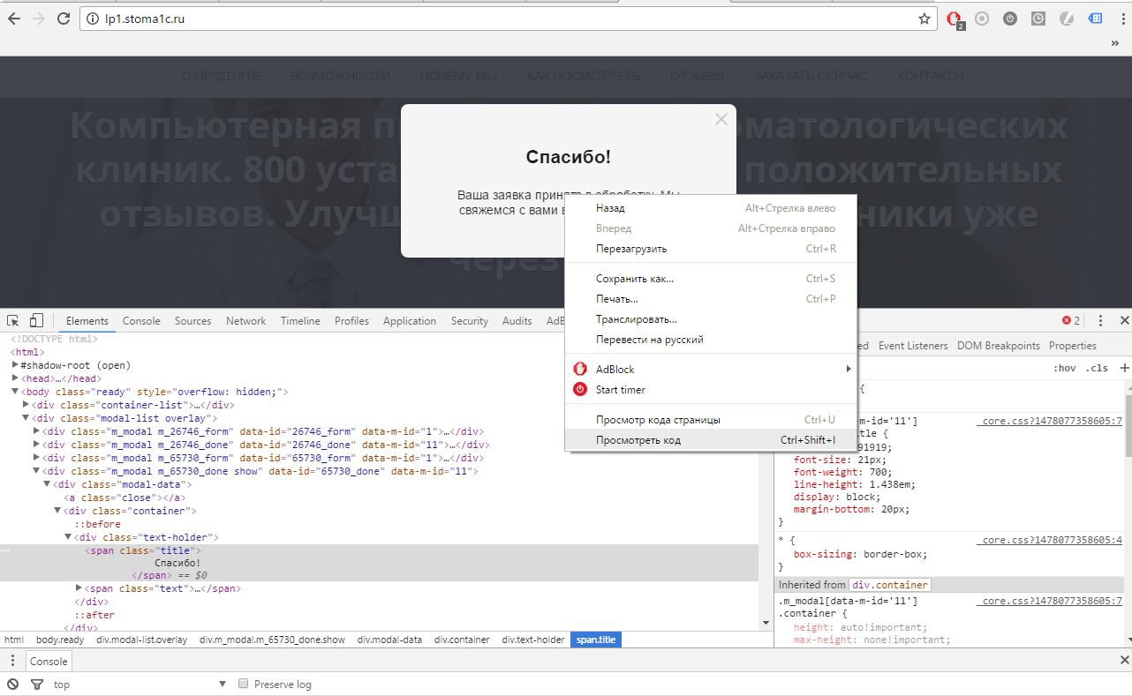Collapse the body element node

coord(14,391)
